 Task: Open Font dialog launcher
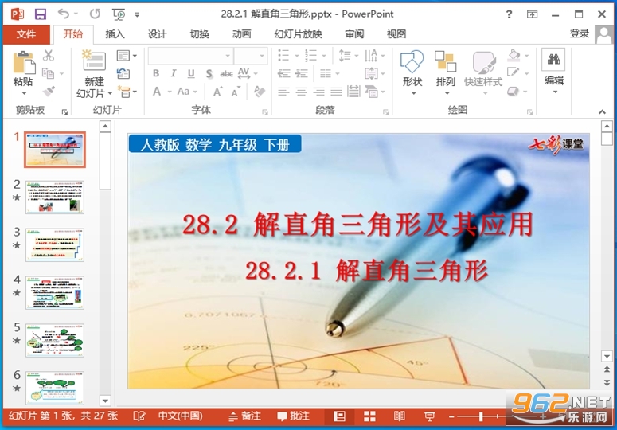coord(265,112)
